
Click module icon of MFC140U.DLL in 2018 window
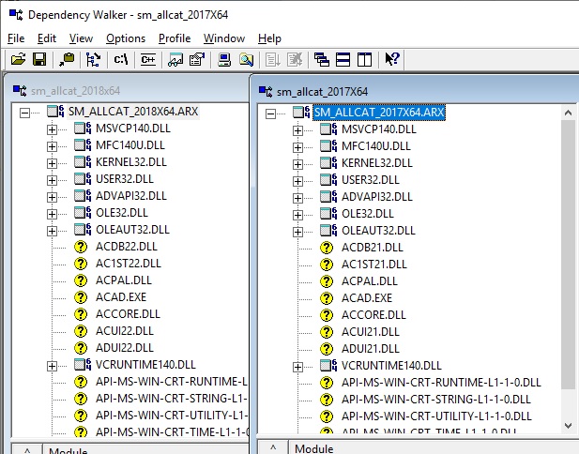coord(83,145)
